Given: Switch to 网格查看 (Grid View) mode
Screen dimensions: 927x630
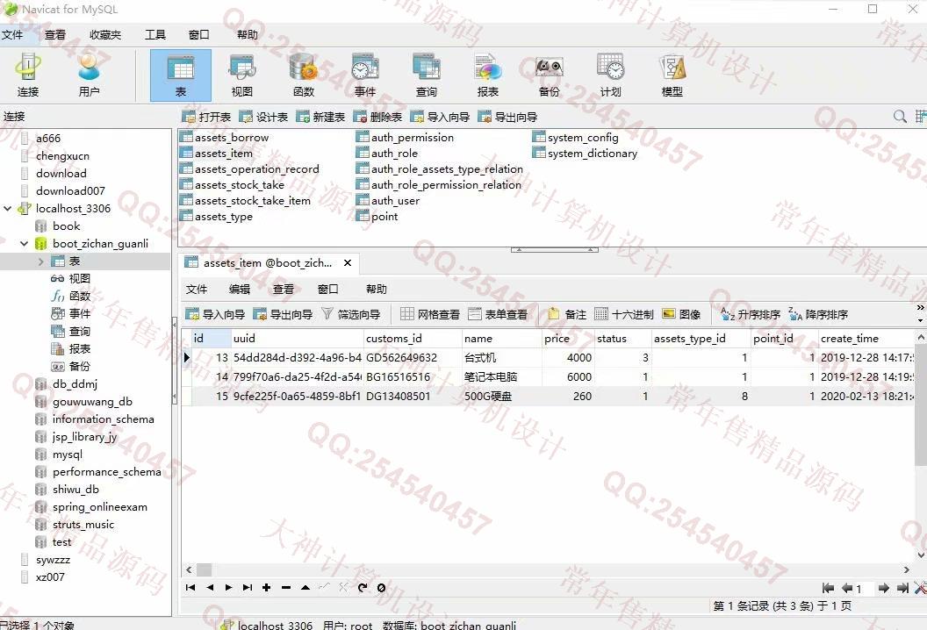Looking at the screenshot, I should point(430,314).
